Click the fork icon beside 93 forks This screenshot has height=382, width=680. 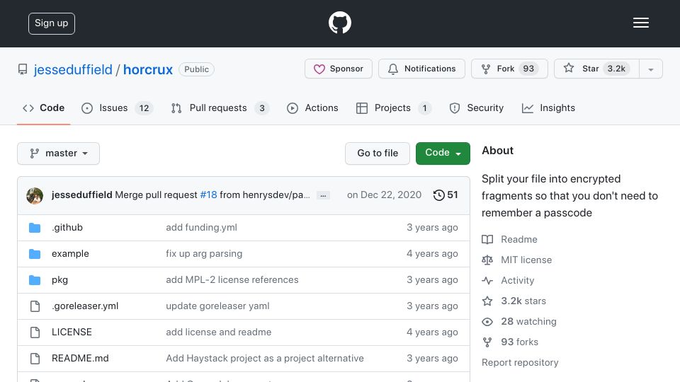tap(487, 342)
